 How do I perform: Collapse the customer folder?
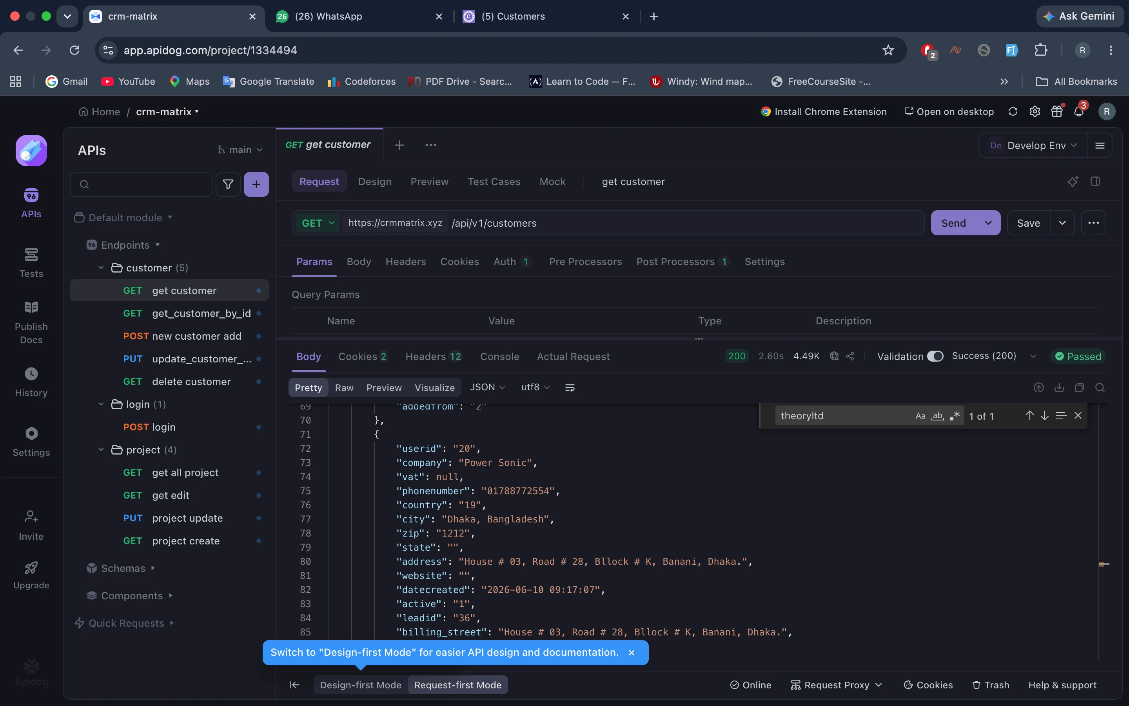tap(101, 268)
